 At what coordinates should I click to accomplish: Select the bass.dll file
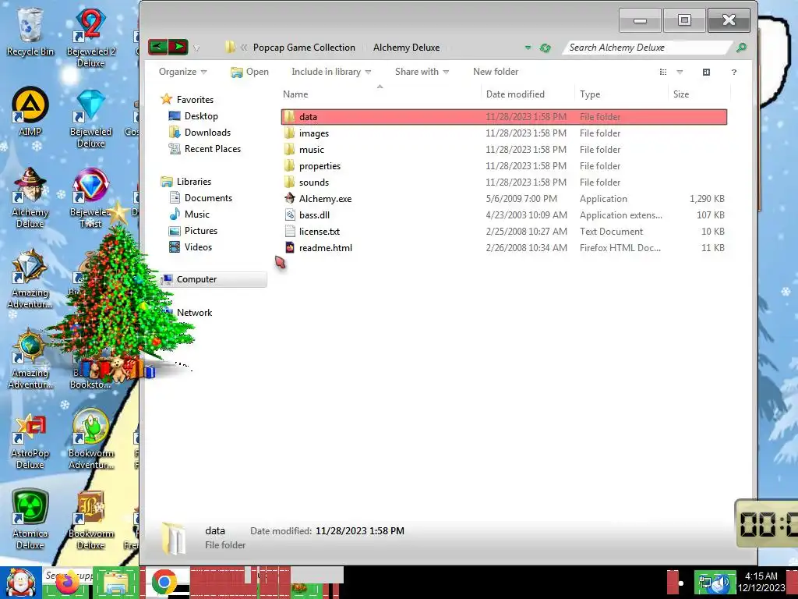(504, 215)
